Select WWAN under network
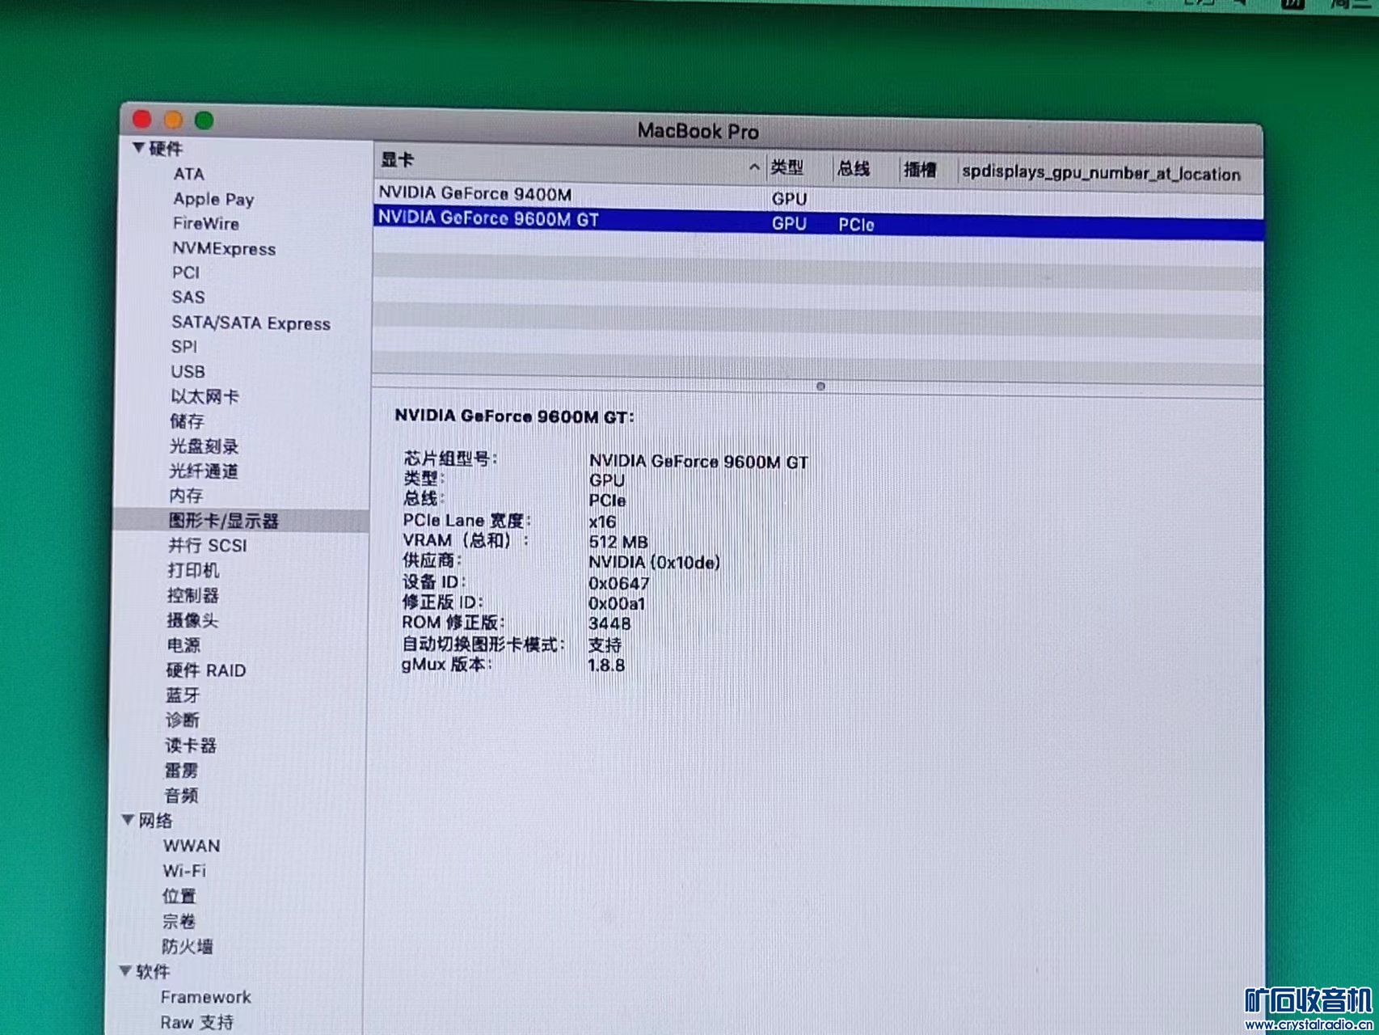 pyautogui.click(x=191, y=846)
